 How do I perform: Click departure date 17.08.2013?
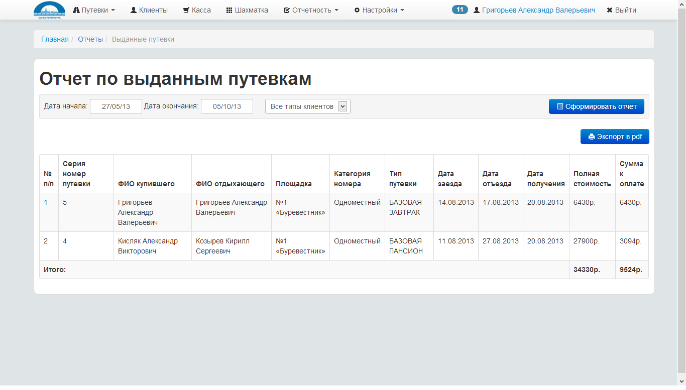point(501,202)
